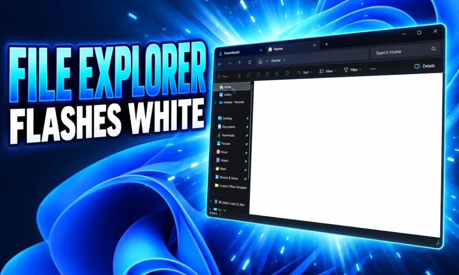
Task: Close the Home tab
Action: click(x=314, y=45)
